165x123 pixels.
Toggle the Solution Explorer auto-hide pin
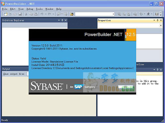pyautogui.click(x=62, y=20)
